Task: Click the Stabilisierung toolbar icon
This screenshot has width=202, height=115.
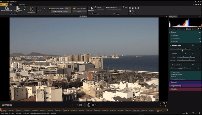Action: [31, 9]
